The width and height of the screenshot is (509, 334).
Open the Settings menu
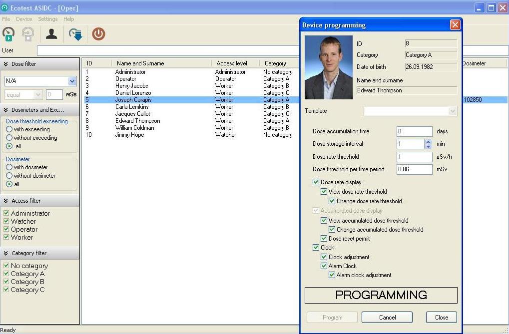[x=48, y=19]
